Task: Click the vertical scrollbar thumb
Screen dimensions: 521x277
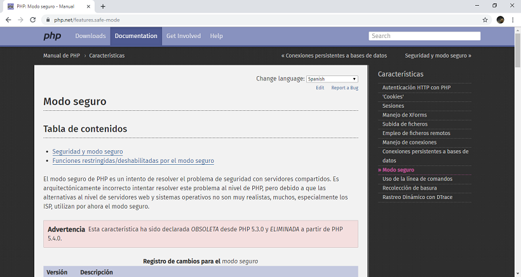Action: click(518, 49)
